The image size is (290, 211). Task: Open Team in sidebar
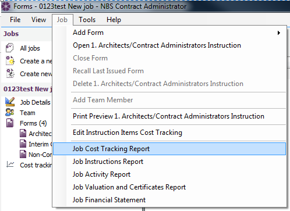[x=27, y=113]
